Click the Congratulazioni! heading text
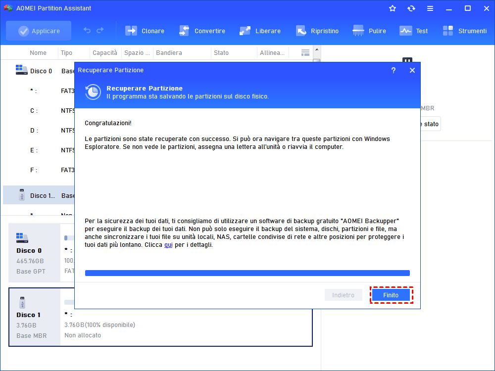Viewport: 495px width, 371px height. click(108, 123)
